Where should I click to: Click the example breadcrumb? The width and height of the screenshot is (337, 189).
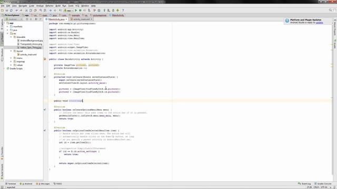(74, 15)
